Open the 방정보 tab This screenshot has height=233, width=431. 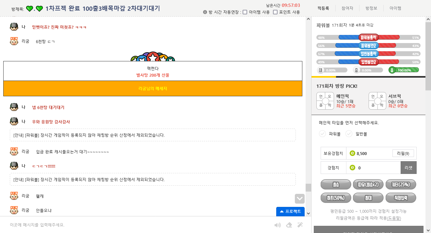pyautogui.click(x=371, y=8)
